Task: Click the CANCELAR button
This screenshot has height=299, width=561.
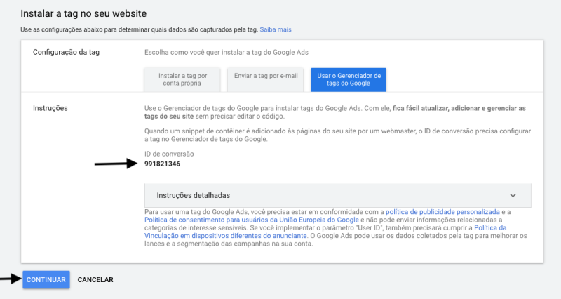Action: click(95, 279)
